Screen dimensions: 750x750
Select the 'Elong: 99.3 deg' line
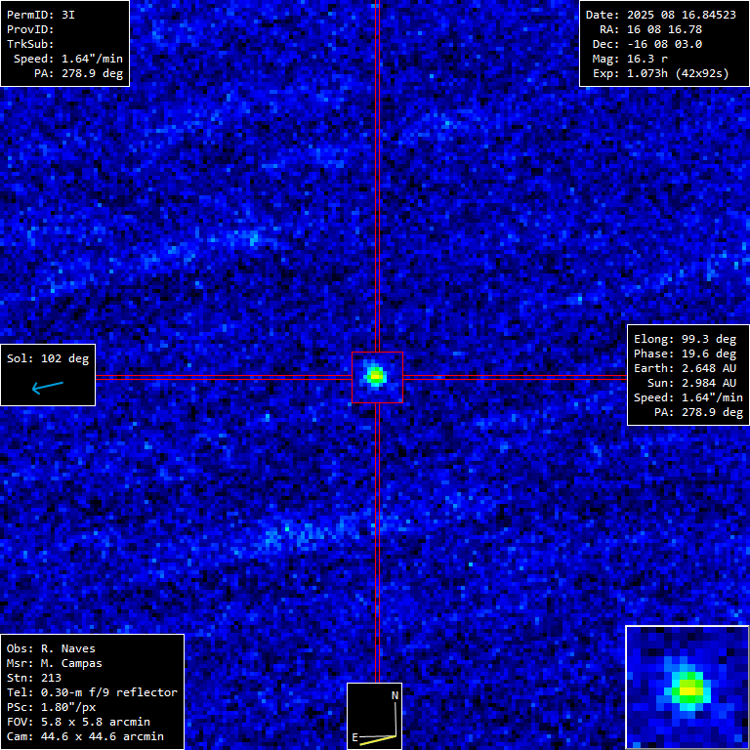click(685, 339)
